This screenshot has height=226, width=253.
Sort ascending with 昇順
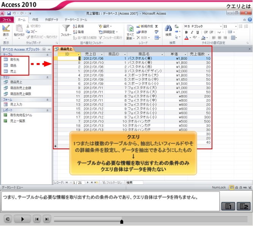pyautogui.click(x=78, y=26)
